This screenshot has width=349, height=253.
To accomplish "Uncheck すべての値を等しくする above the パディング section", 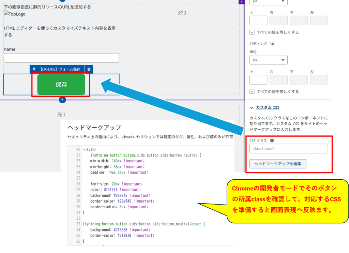I will [252, 32].
